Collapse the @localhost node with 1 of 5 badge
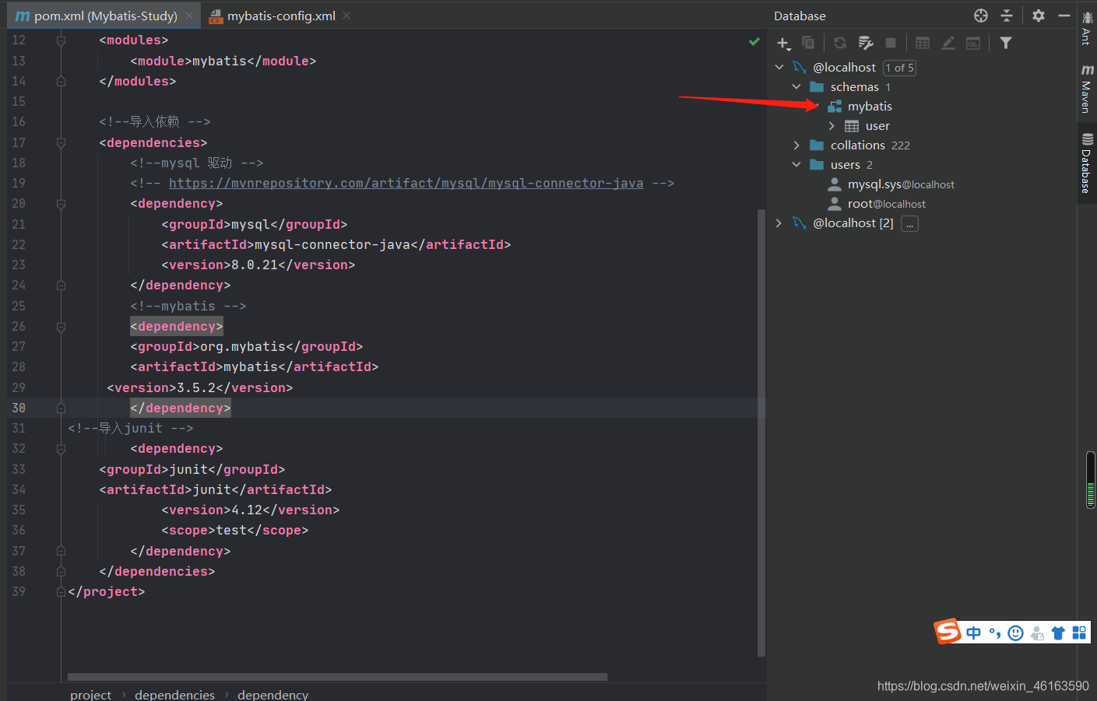1097x701 pixels. (x=779, y=68)
